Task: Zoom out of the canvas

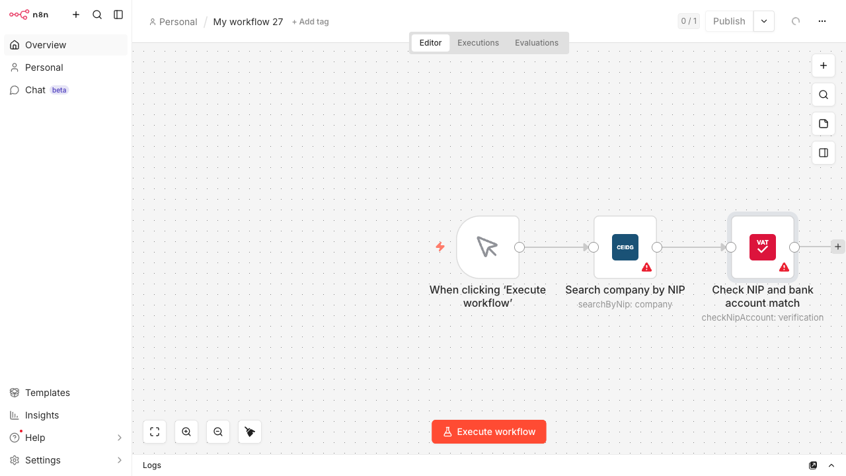Action: point(218,432)
